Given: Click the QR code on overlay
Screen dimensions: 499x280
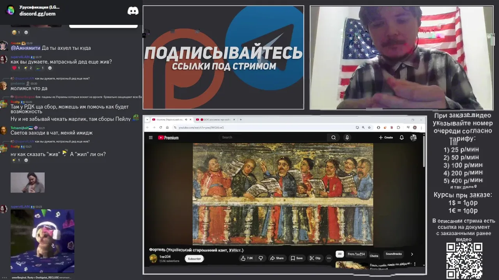Looking at the screenshot, I should [464, 261].
